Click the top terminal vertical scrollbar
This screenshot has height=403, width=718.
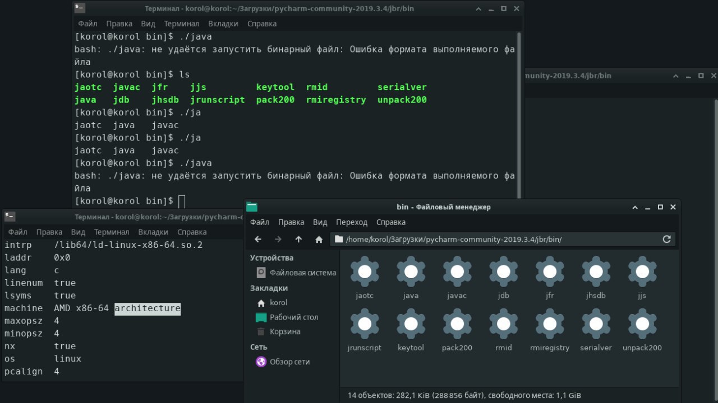(x=519, y=115)
